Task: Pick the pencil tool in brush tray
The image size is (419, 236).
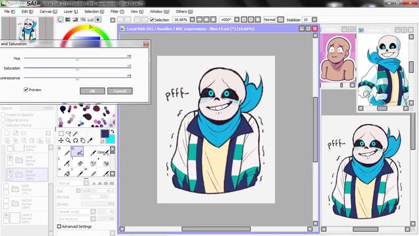Action: (x=64, y=151)
